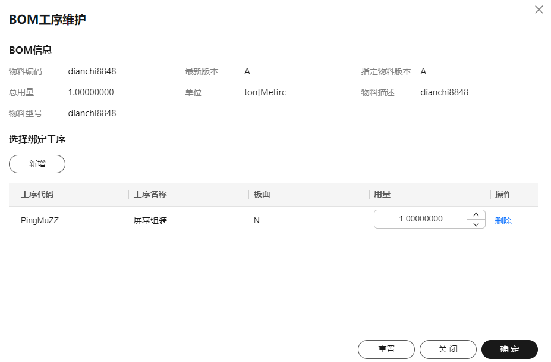This screenshot has width=551, height=362.
Task: Confirm with the 确定 button
Action: click(x=509, y=349)
